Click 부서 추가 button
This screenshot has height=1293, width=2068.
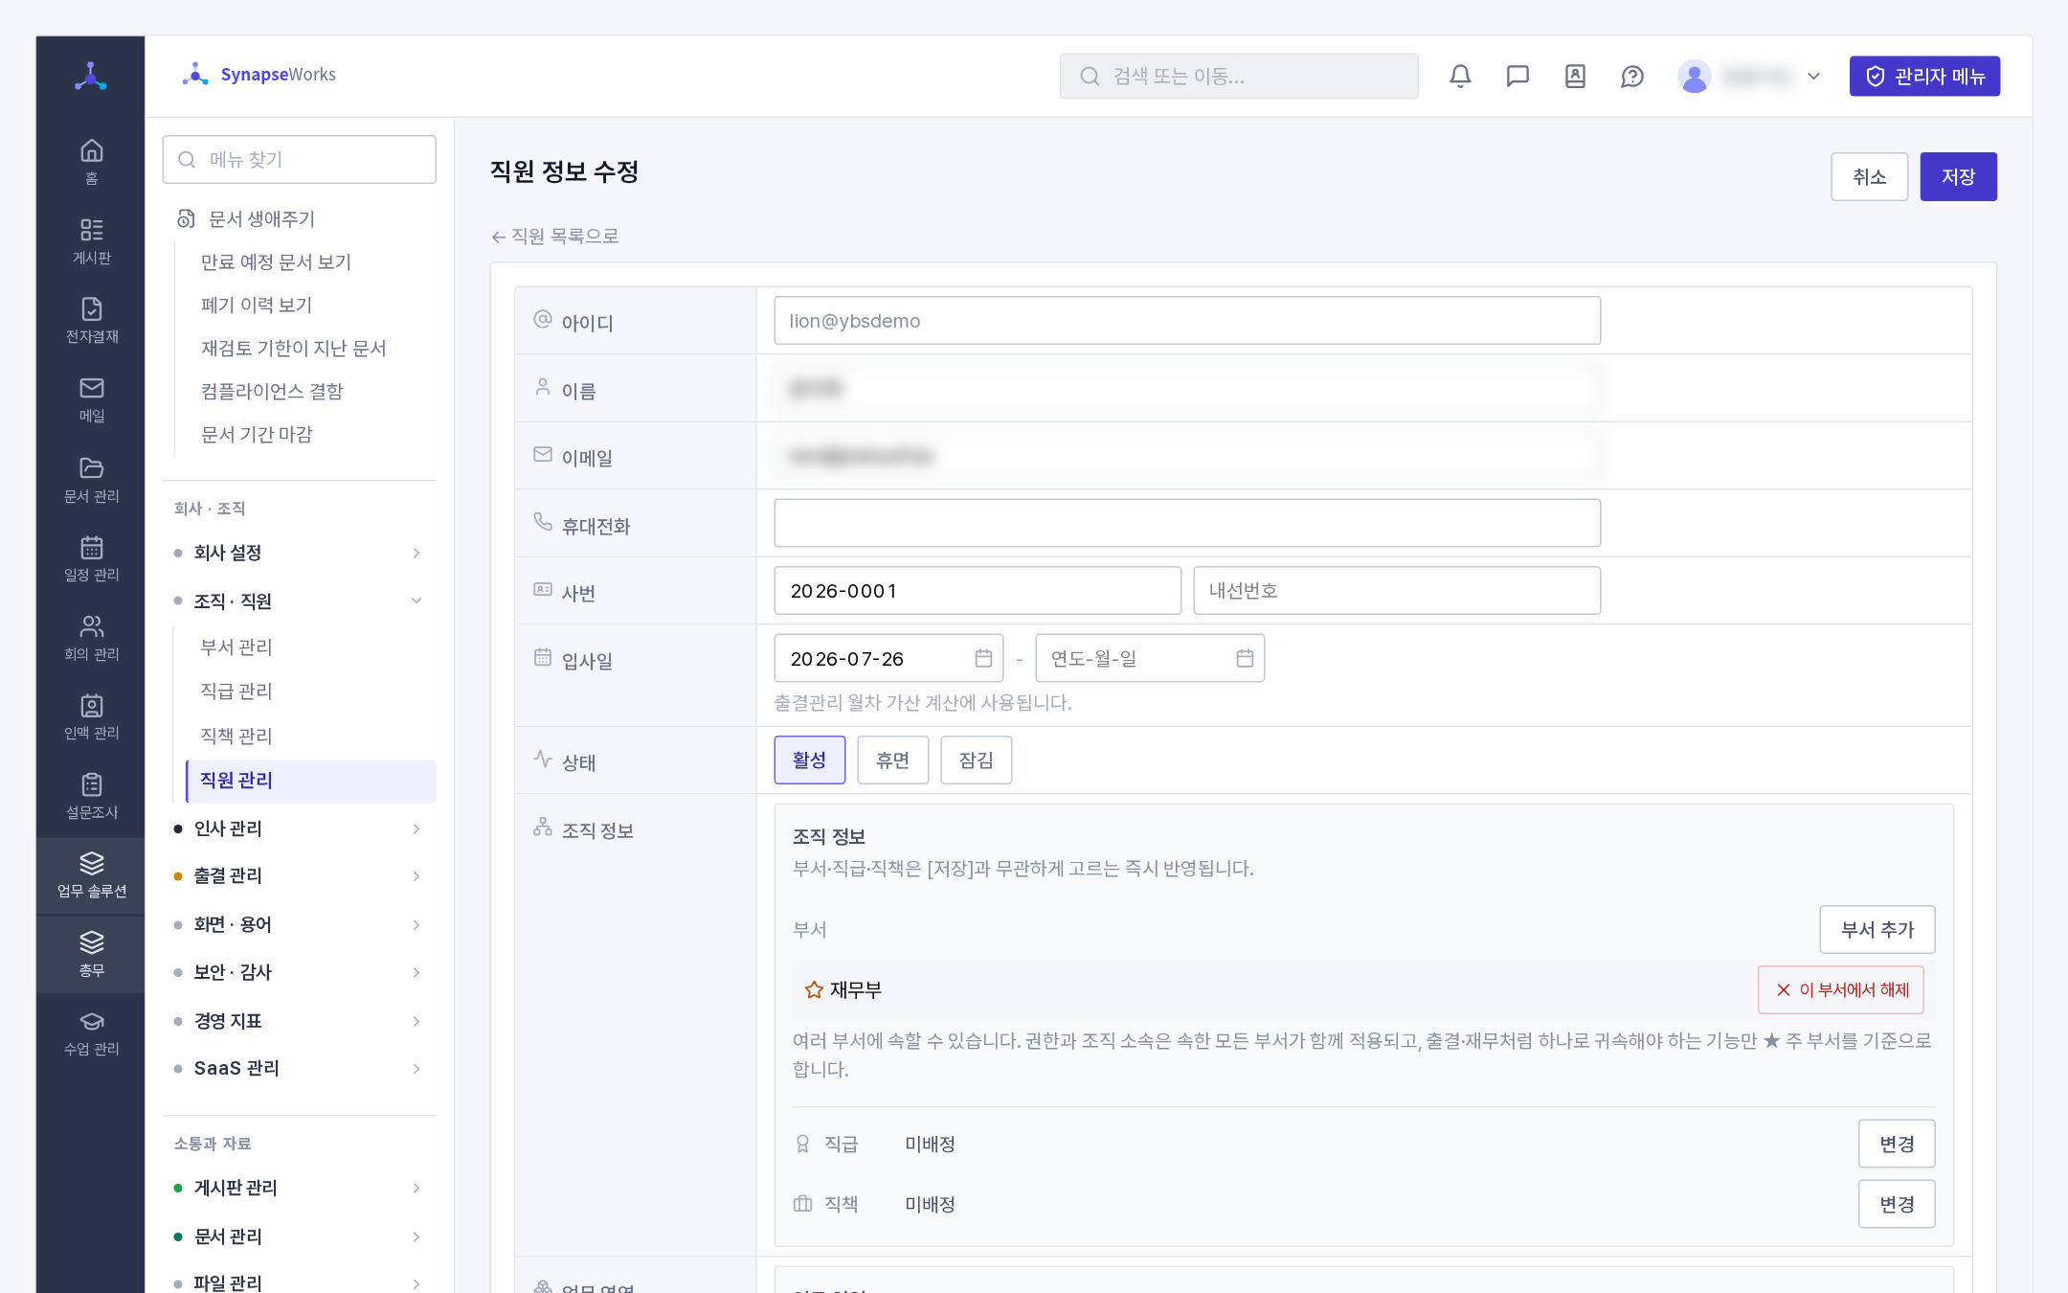1877,929
